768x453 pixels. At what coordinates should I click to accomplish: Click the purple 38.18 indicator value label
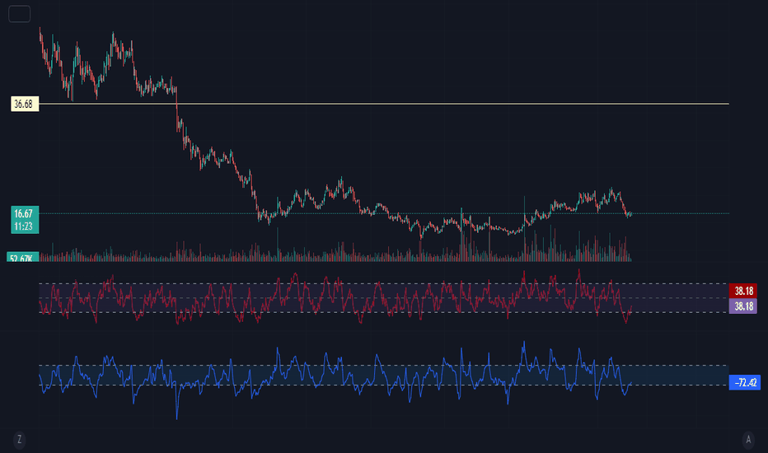743,306
